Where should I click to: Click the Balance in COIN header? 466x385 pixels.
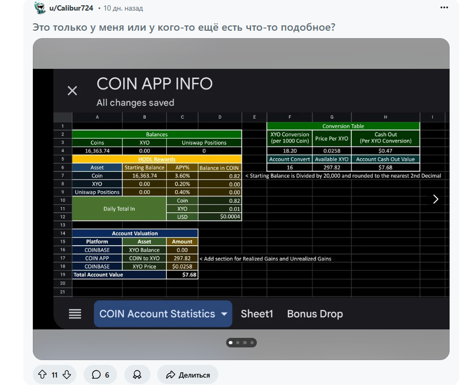click(x=220, y=168)
